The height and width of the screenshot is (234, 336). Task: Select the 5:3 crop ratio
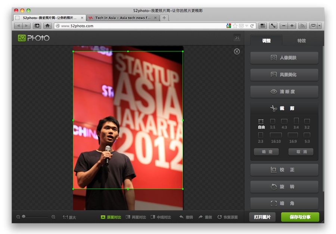tap(307, 138)
